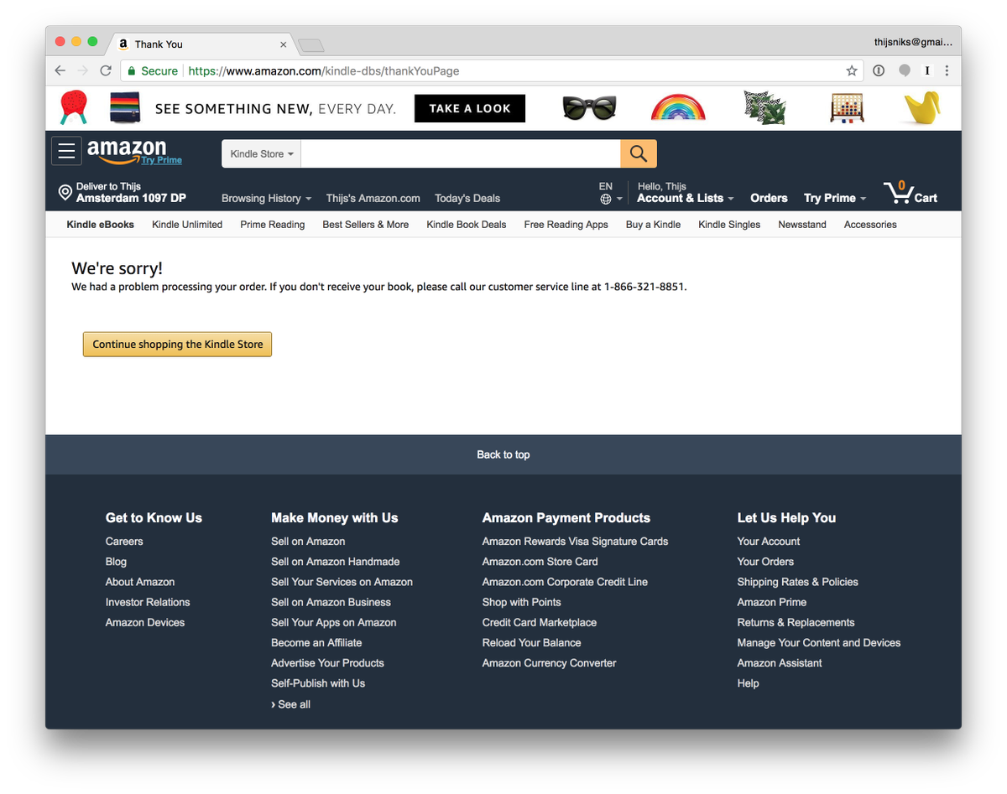Click the sunglasses product in banner
This screenshot has height=794, width=1007.
[589, 108]
